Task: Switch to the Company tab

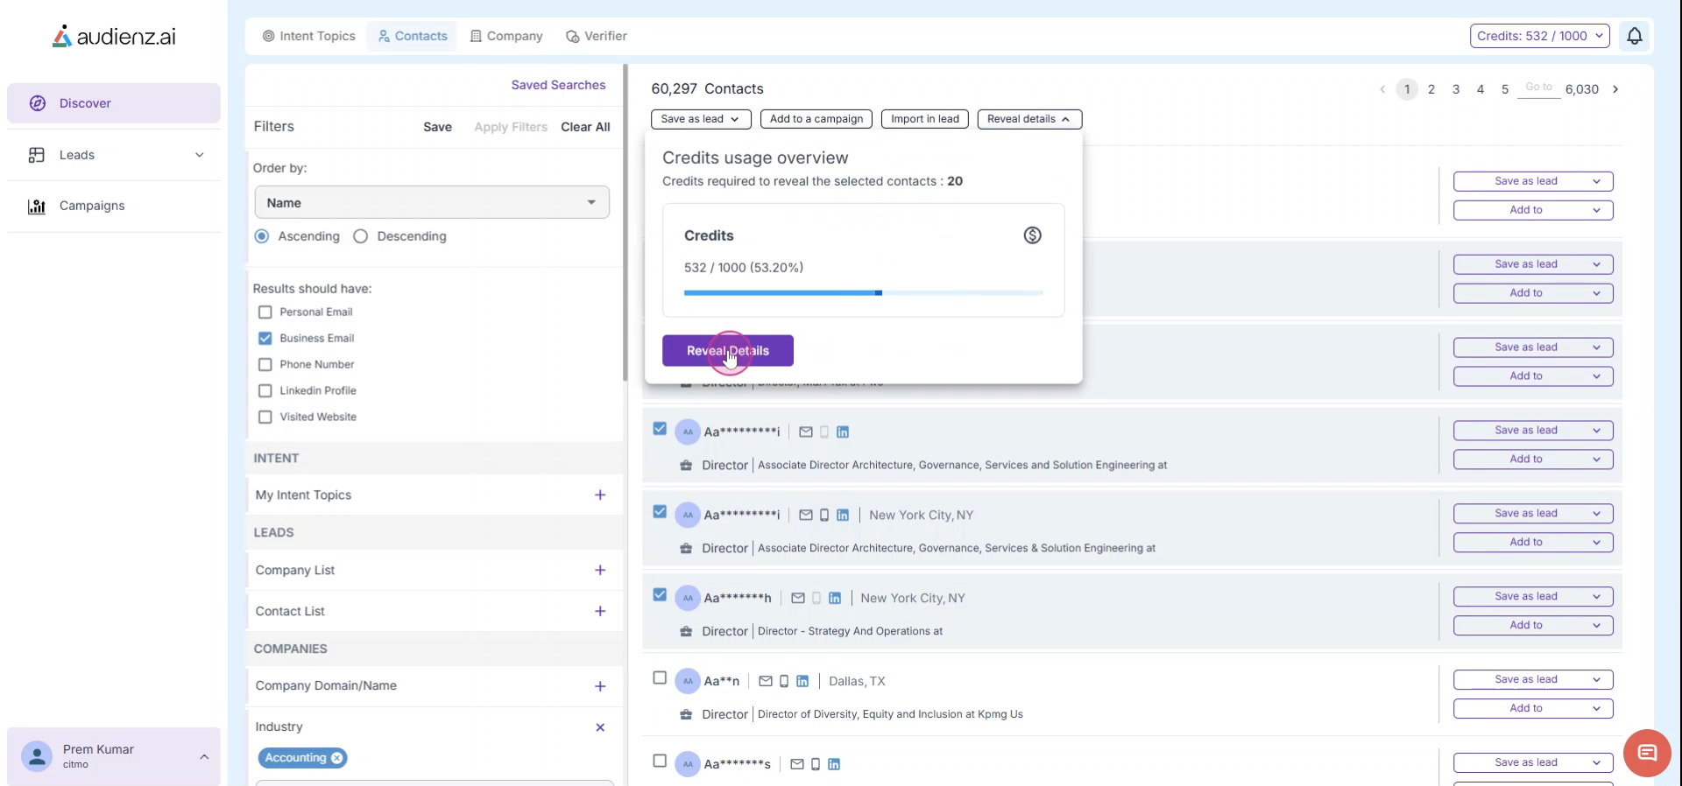Action: pyautogui.click(x=506, y=36)
